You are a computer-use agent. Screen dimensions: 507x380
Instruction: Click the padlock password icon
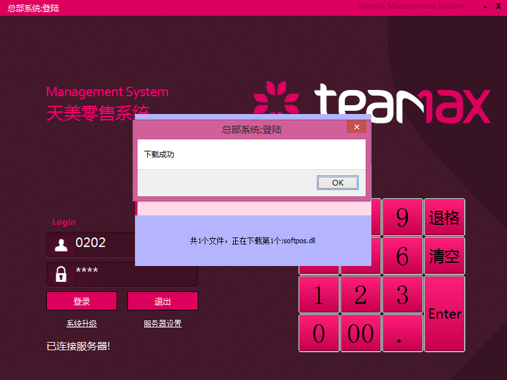(x=61, y=274)
